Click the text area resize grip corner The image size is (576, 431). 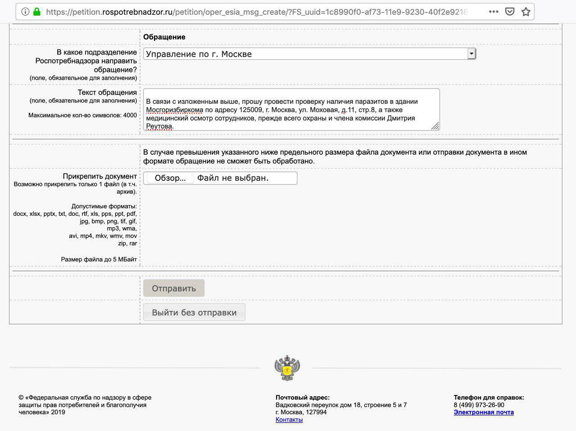(x=435, y=126)
